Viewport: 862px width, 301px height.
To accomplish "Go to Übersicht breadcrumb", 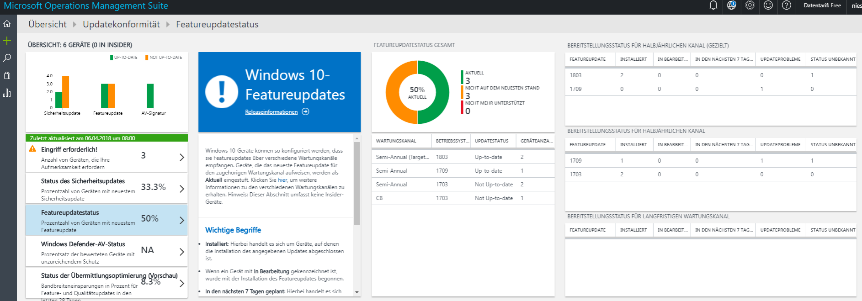I will coord(48,24).
